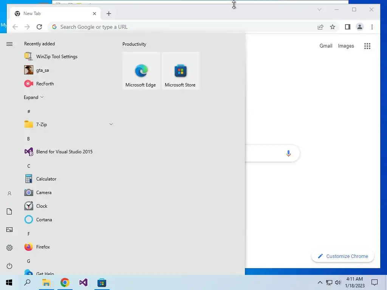Launch gta_sa from the Start menu

(x=68, y=70)
